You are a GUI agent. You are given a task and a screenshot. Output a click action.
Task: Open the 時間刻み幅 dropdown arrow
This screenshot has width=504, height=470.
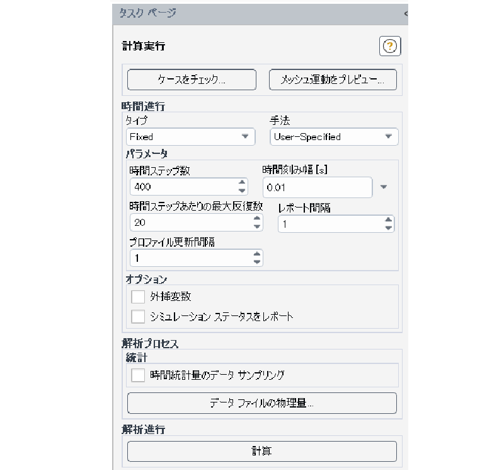[x=385, y=187]
